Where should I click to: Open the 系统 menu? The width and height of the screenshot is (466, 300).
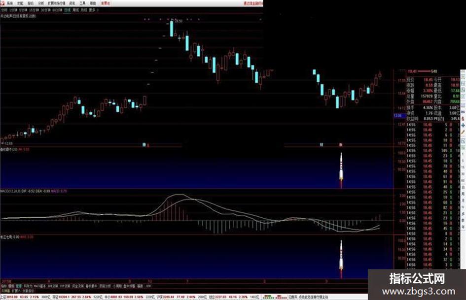(10, 3)
